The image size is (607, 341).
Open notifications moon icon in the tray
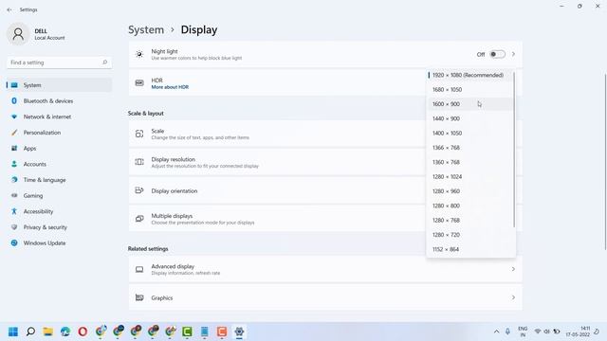pos(597,332)
